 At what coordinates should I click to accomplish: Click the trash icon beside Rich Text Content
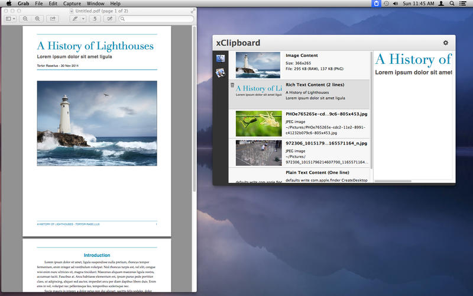(232, 85)
